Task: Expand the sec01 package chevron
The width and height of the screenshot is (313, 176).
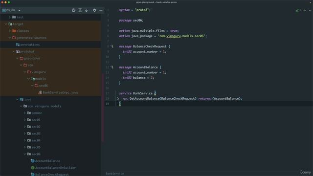Action: [25, 120]
